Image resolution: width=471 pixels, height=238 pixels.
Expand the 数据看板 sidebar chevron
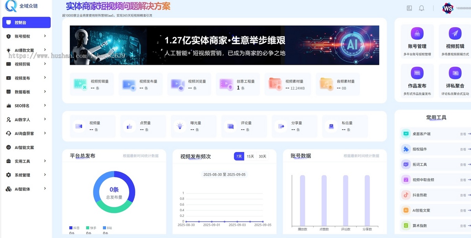coord(45,92)
